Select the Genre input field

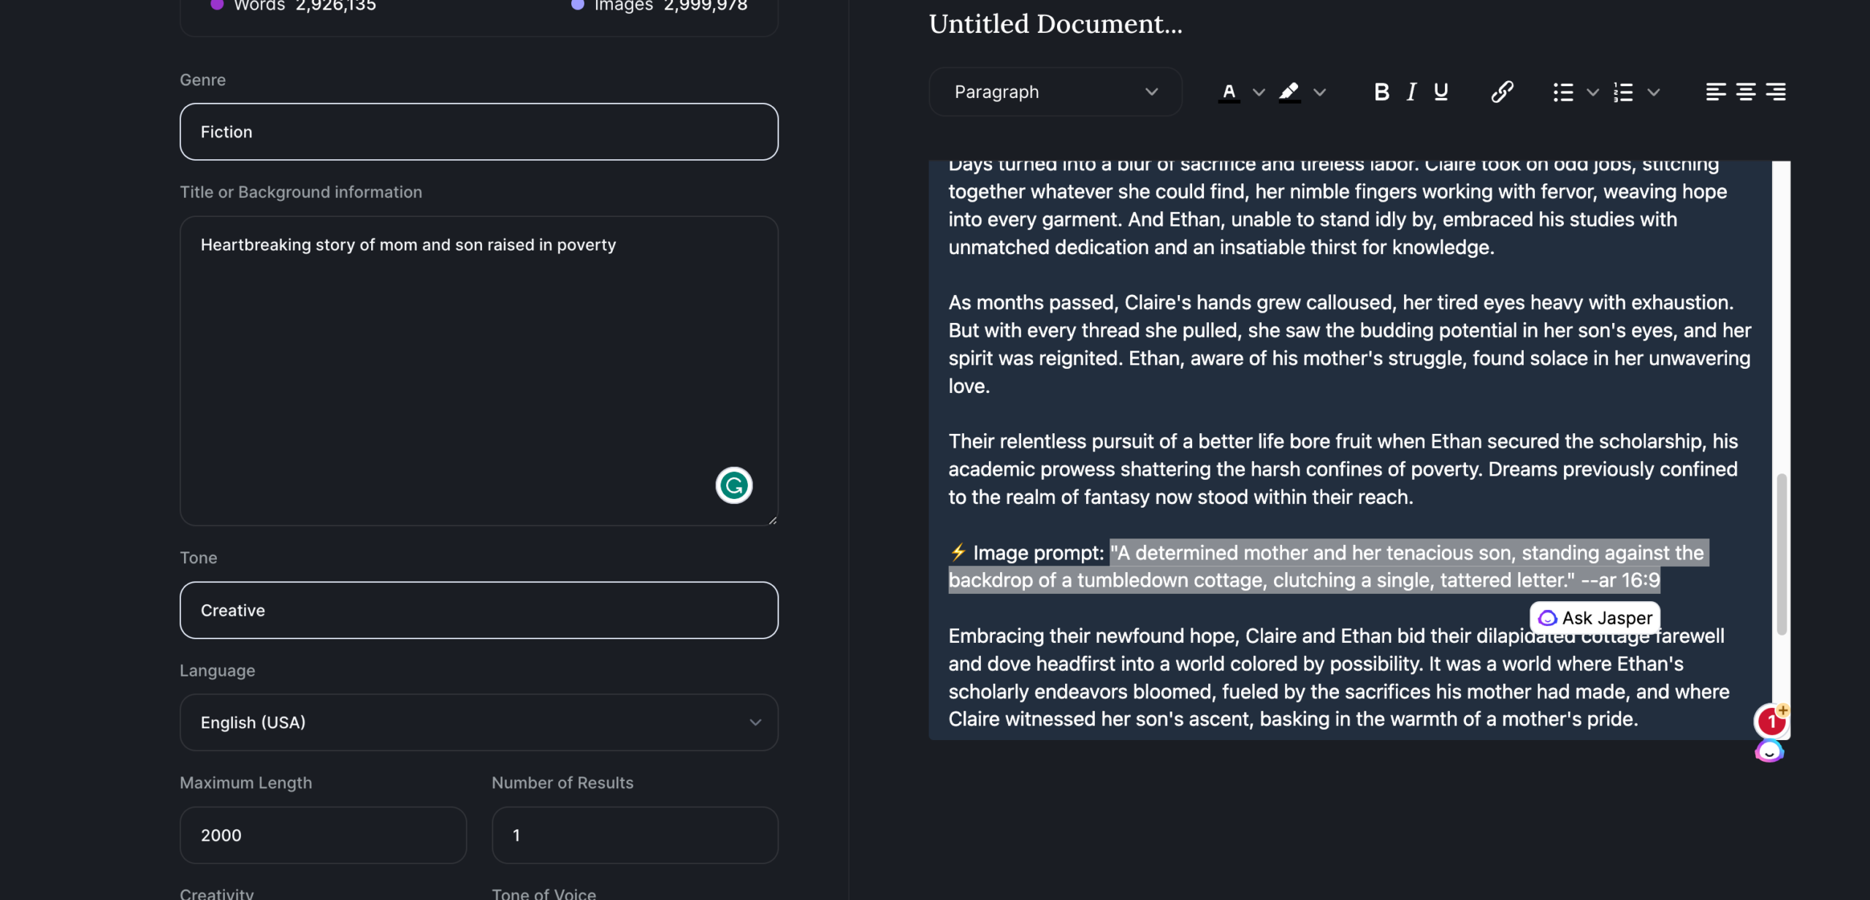pyautogui.click(x=478, y=131)
